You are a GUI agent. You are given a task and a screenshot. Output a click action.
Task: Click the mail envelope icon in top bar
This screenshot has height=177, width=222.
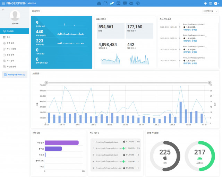coord(131,3)
